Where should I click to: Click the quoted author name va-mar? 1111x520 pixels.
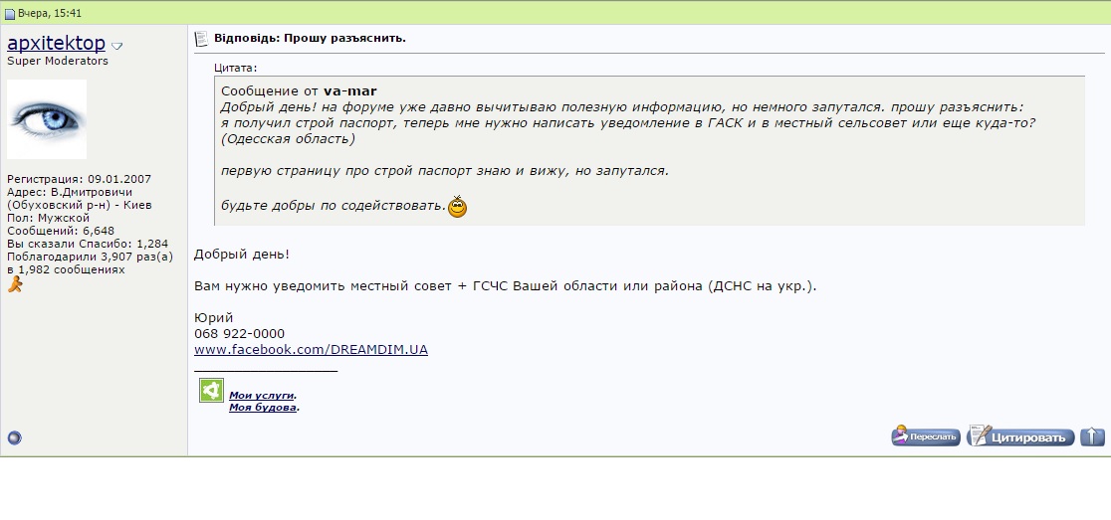[x=349, y=91]
